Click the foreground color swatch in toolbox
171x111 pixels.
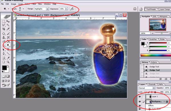(x=4, y=68)
